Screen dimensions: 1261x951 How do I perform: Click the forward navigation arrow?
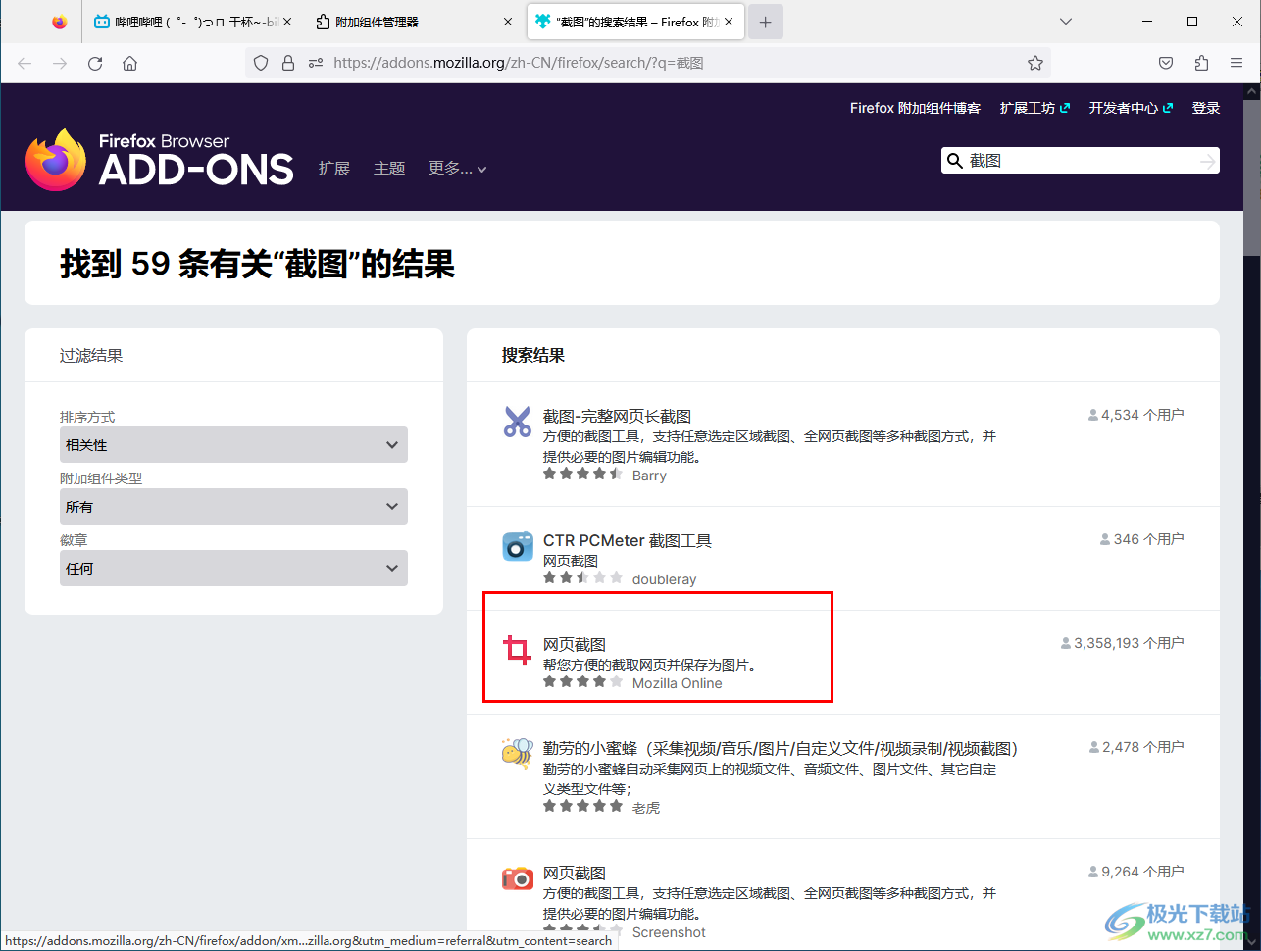click(x=60, y=63)
